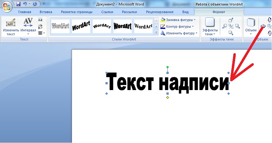Open the Ссылки tab
Image resolution: width=272 pixels, height=143 pixels.
[x=107, y=12]
